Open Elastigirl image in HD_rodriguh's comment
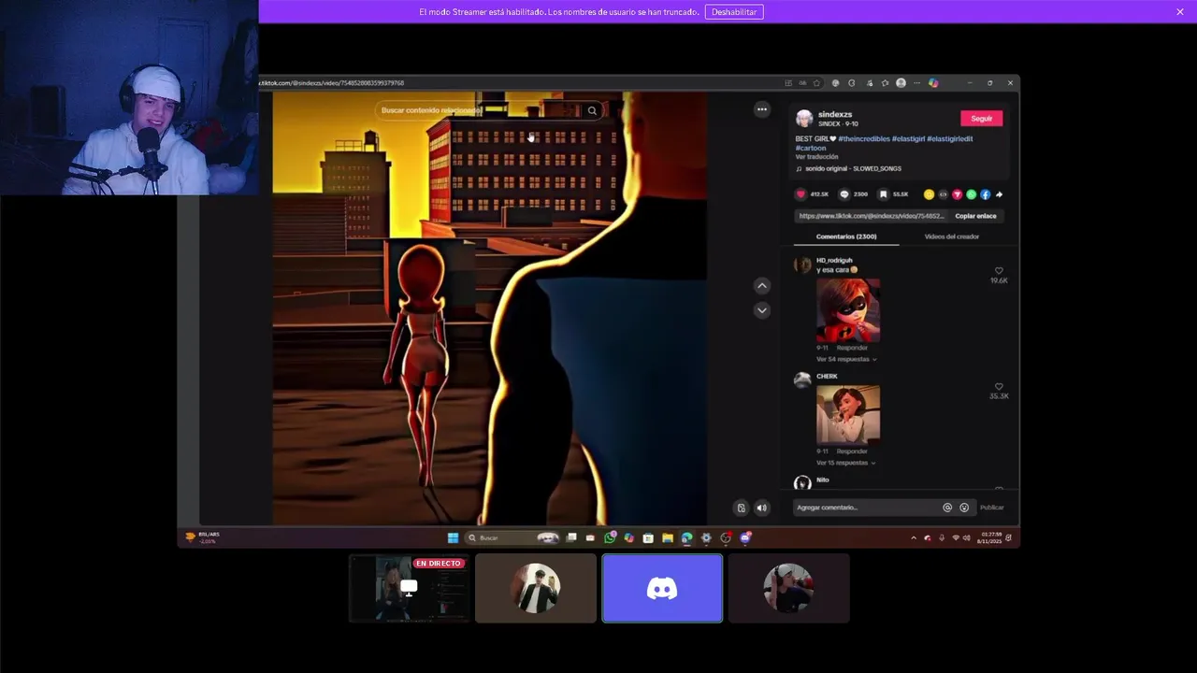The width and height of the screenshot is (1197, 673). [x=848, y=310]
